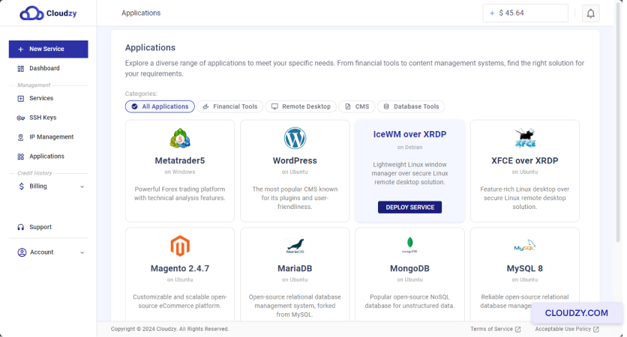This screenshot has height=337, width=627.
Task: Click the Applications breadcrumb in header
Action: (141, 13)
